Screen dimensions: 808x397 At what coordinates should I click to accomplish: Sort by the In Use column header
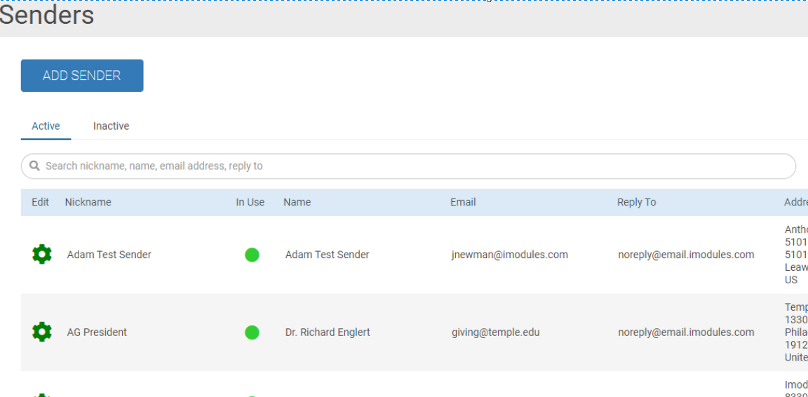[x=250, y=202]
